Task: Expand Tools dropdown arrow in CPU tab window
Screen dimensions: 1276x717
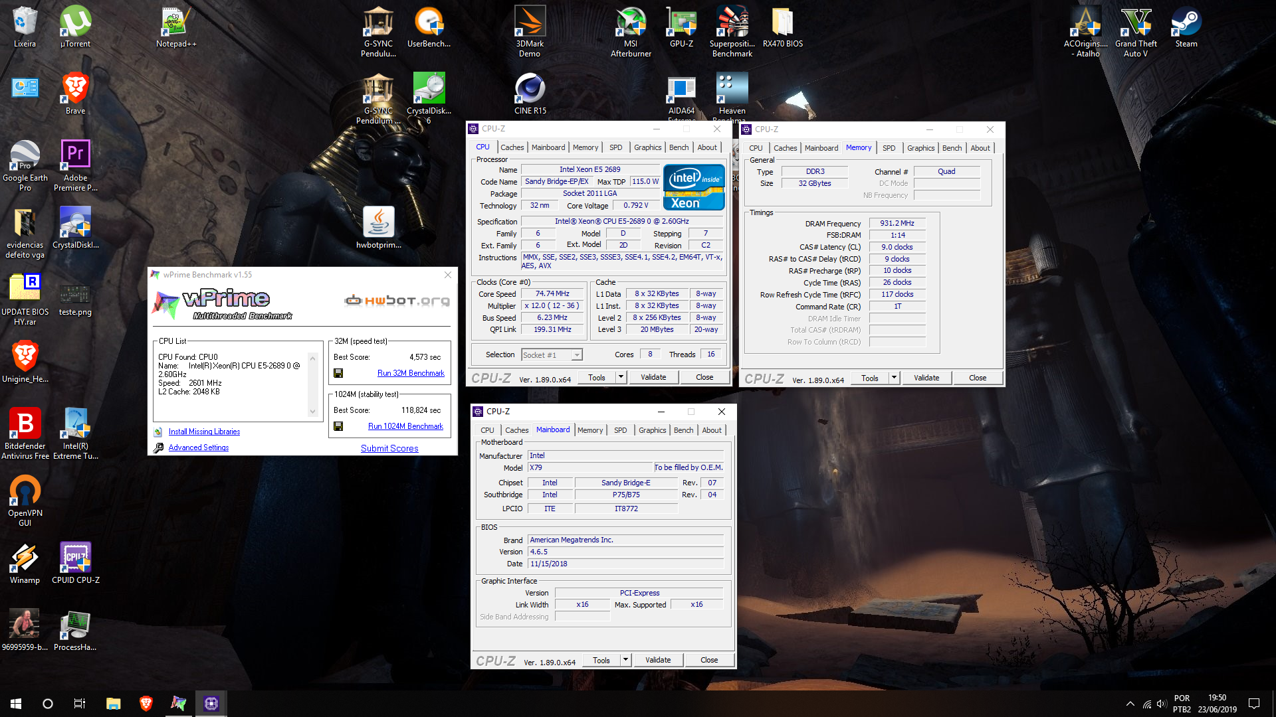Action: coord(621,377)
